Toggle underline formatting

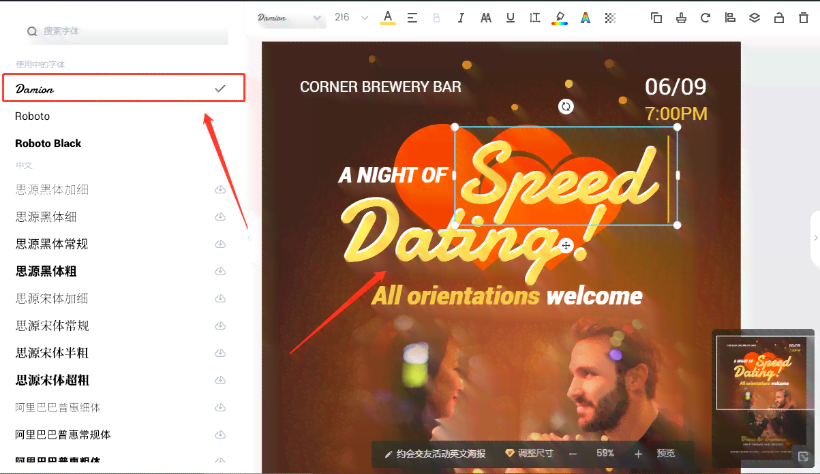click(x=510, y=18)
